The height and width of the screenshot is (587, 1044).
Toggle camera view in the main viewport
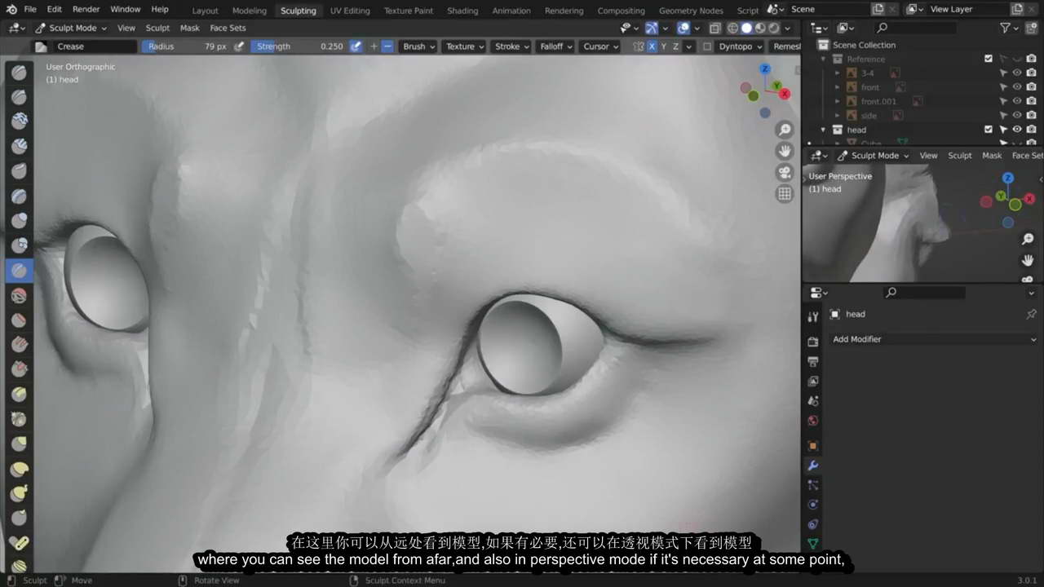point(785,172)
